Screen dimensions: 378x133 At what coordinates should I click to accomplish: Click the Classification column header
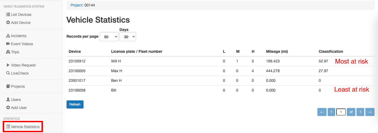(x=331, y=51)
